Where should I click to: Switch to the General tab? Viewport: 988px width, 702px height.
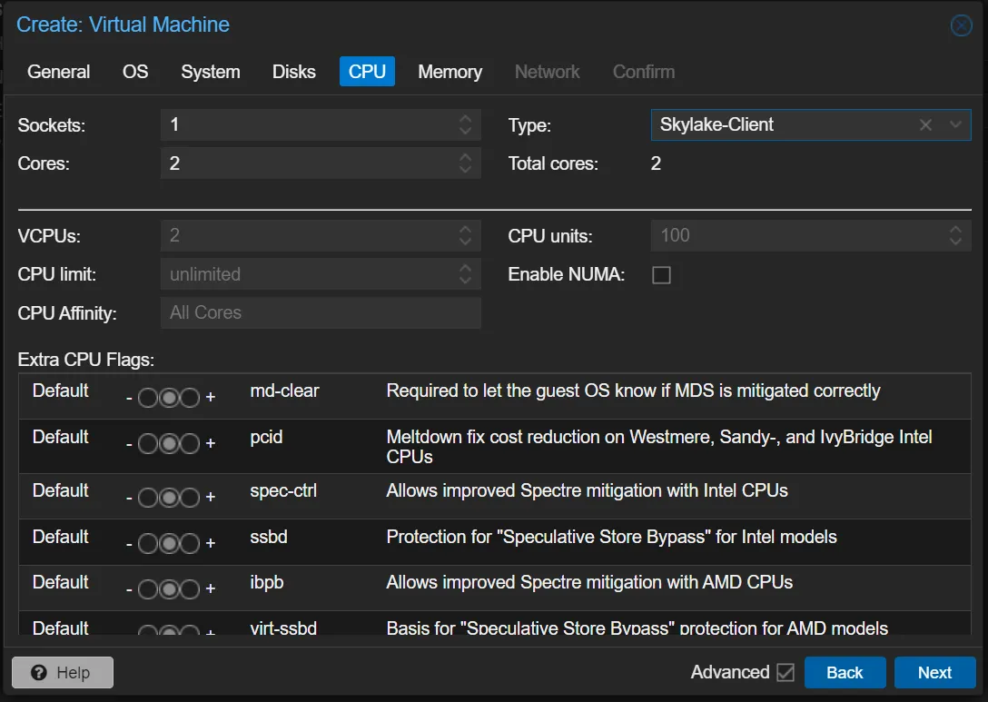tap(58, 71)
